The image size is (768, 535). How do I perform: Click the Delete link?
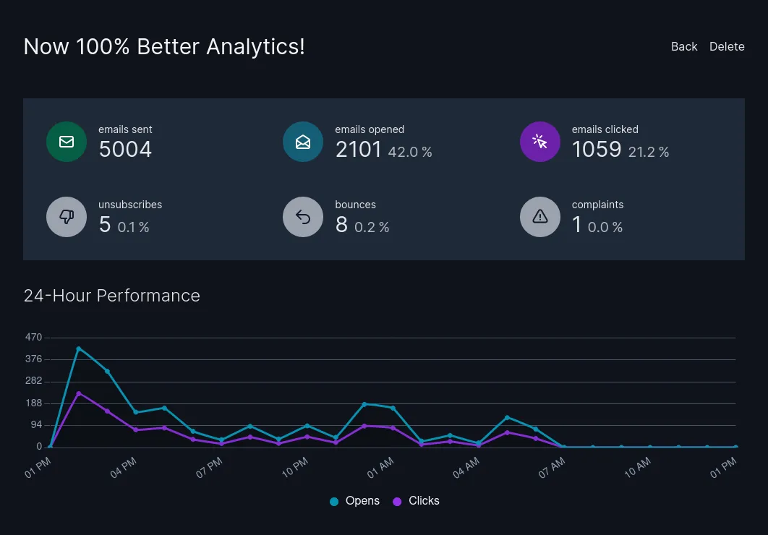pos(727,46)
